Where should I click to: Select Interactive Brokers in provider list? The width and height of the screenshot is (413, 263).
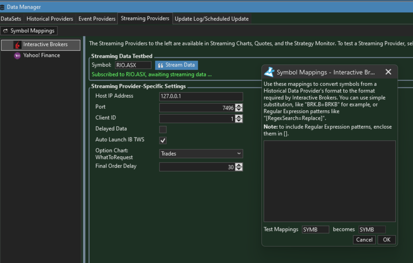pos(41,45)
